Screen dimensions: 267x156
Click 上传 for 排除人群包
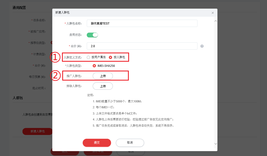click(103, 86)
